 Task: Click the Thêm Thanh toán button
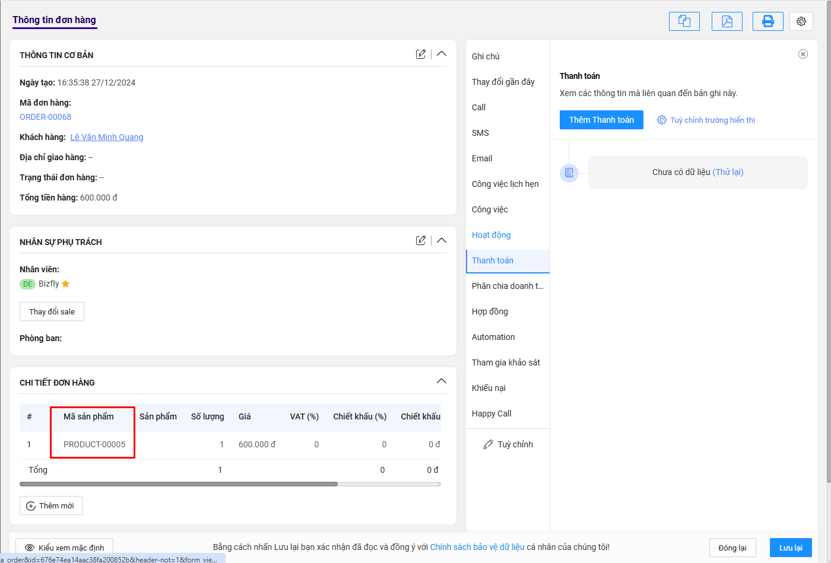(x=601, y=120)
